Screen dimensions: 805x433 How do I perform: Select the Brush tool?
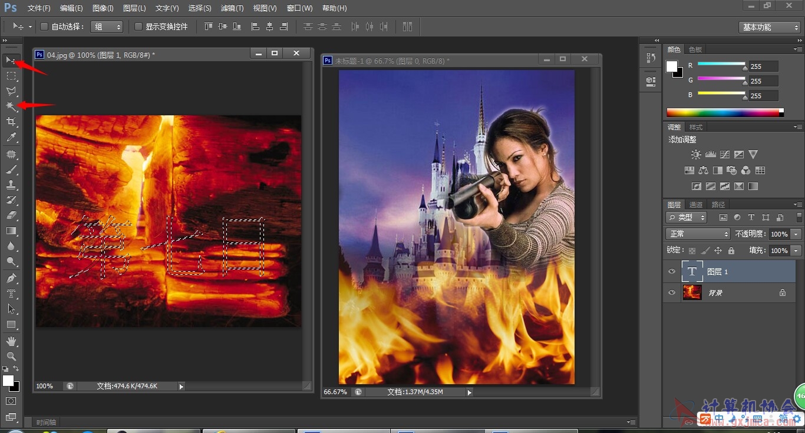tap(11, 169)
